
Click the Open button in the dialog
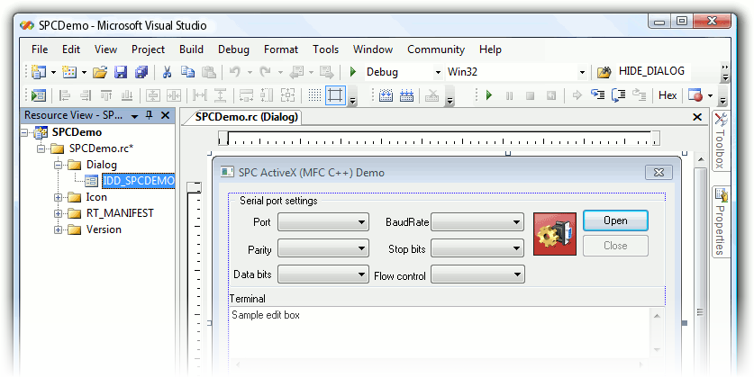(615, 220)
